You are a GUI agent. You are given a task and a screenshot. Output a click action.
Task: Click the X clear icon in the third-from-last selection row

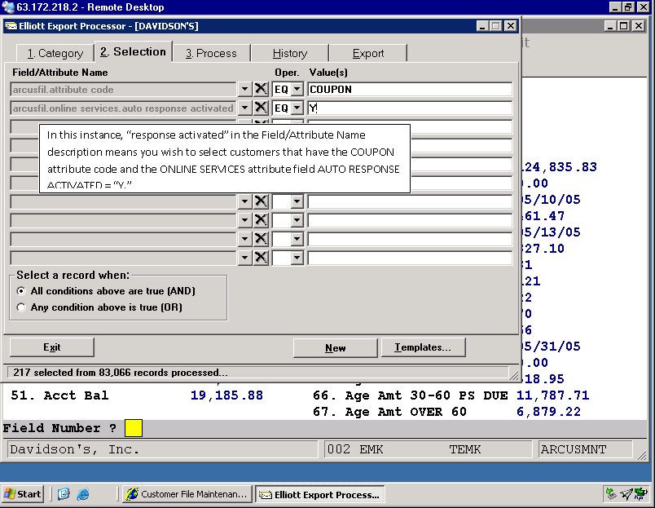click(x=261, y=220)
